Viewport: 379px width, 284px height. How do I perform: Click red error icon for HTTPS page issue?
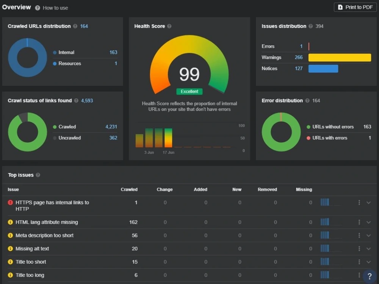10,203
